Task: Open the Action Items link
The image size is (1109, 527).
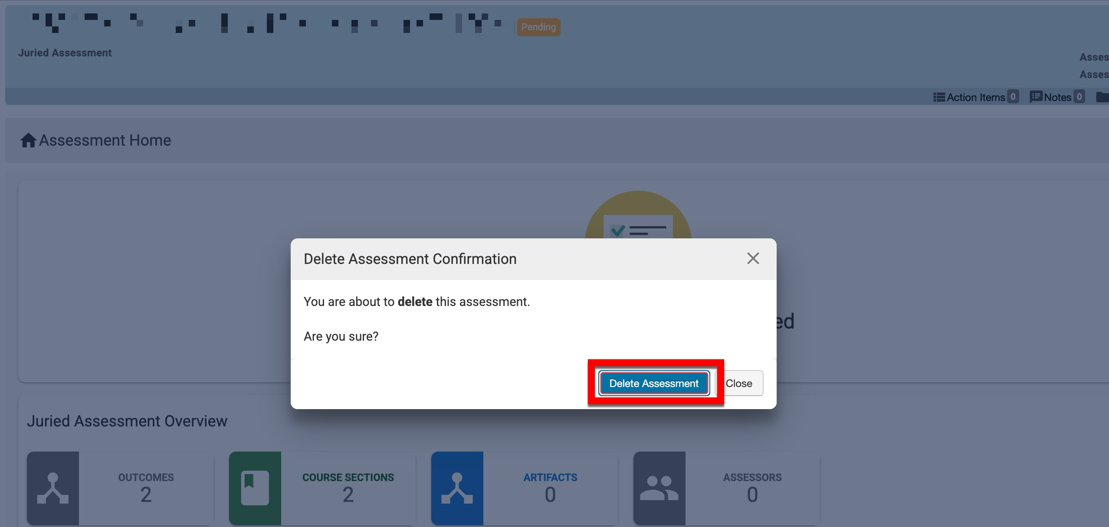Action: (975, 98)
